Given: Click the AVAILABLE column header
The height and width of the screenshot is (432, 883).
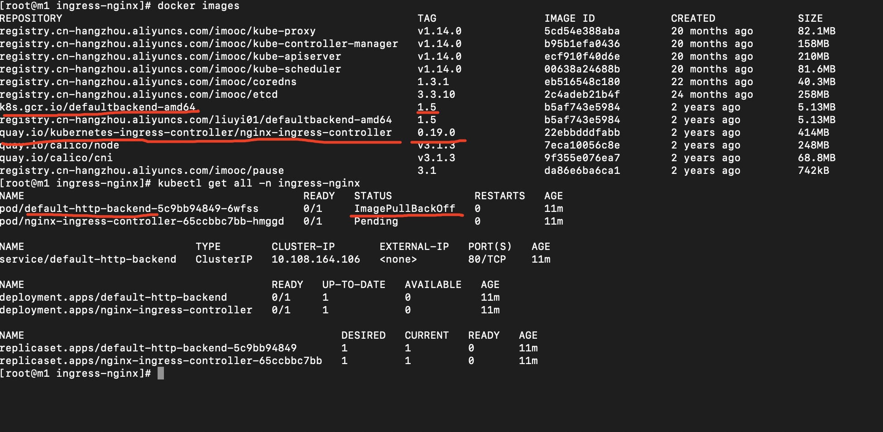Looking at the screenshot, I should [433, 285].
